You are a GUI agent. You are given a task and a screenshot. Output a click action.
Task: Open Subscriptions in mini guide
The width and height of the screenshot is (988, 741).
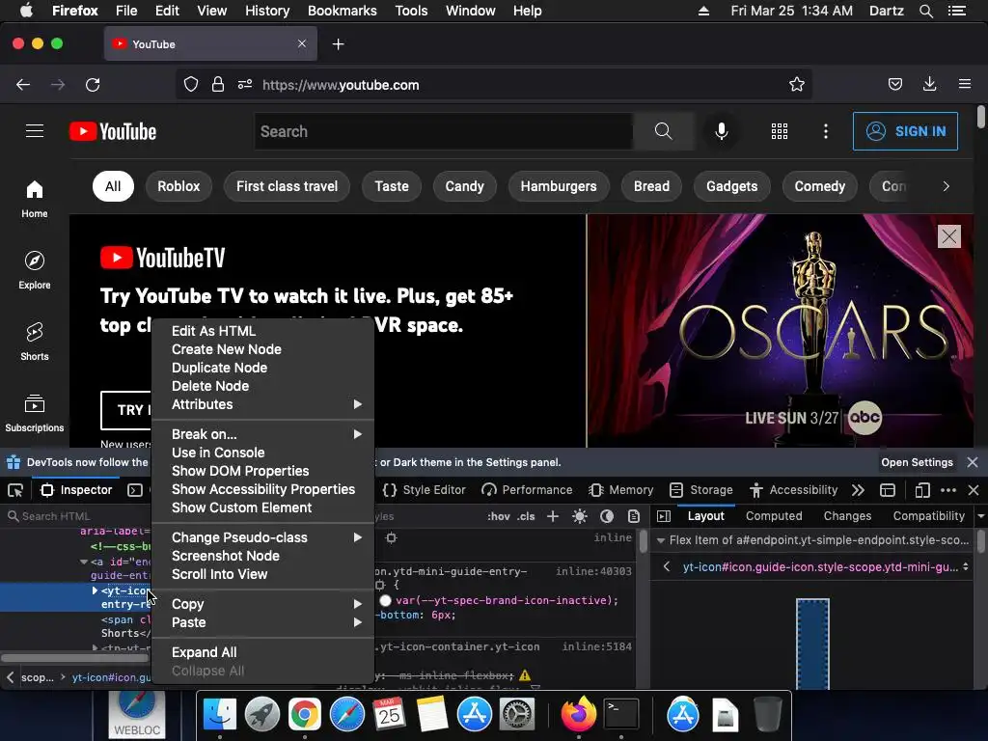click(x=35, y=413)
